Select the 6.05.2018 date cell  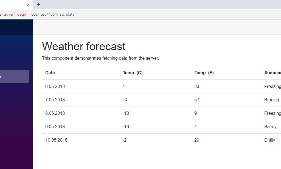point(55,87)
